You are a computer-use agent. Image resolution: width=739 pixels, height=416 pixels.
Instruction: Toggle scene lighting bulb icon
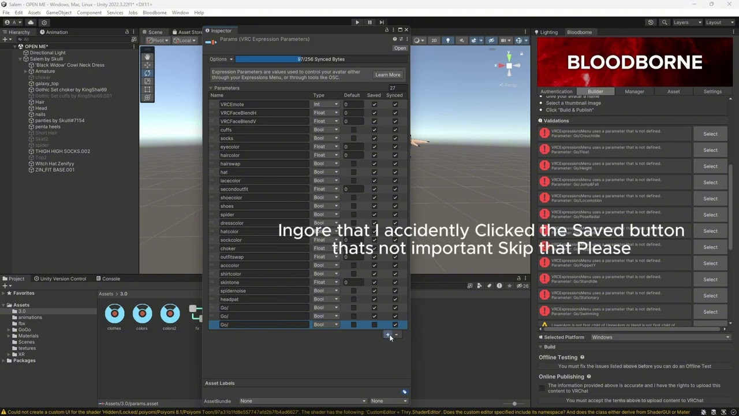pyautogui.click(x=447, y=40)
